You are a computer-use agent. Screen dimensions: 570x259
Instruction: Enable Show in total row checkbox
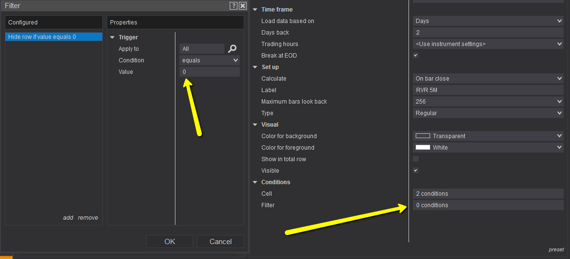tap(416, 159)
